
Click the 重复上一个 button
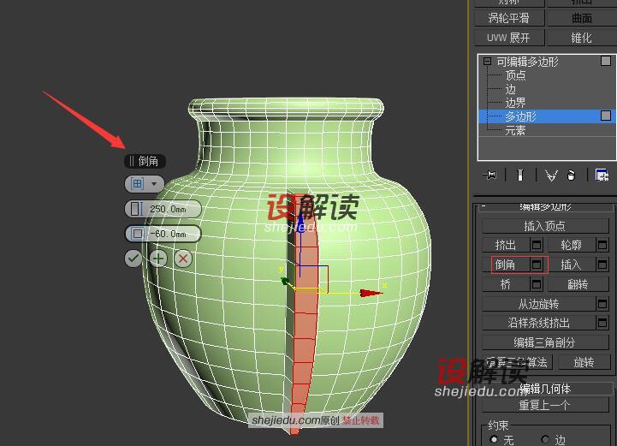(x=545, y=405)
